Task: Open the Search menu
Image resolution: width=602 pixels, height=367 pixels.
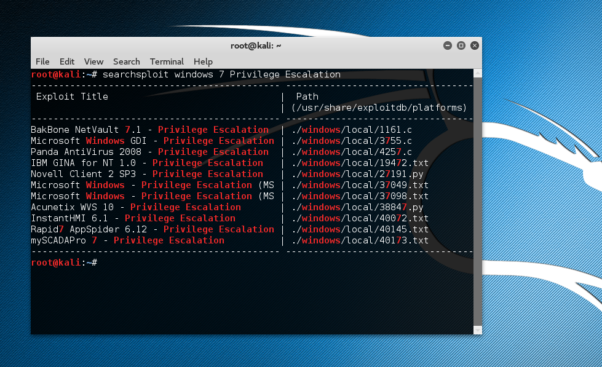Action: click(126, 61)
